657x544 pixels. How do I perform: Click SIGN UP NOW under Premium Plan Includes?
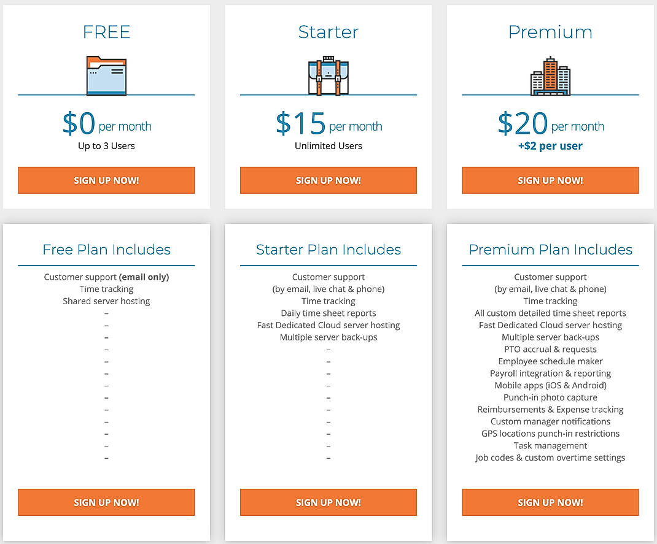point(550,502)
